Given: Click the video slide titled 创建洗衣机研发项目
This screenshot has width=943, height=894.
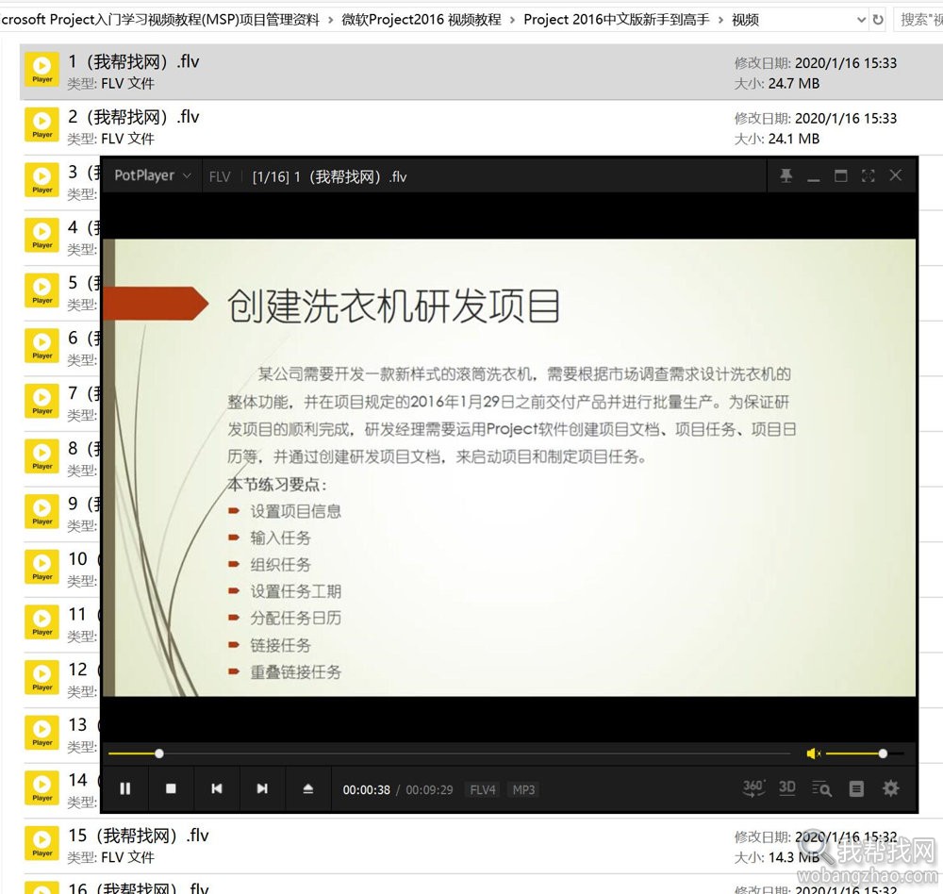Looking at the screenshot, I should [510, 468].
